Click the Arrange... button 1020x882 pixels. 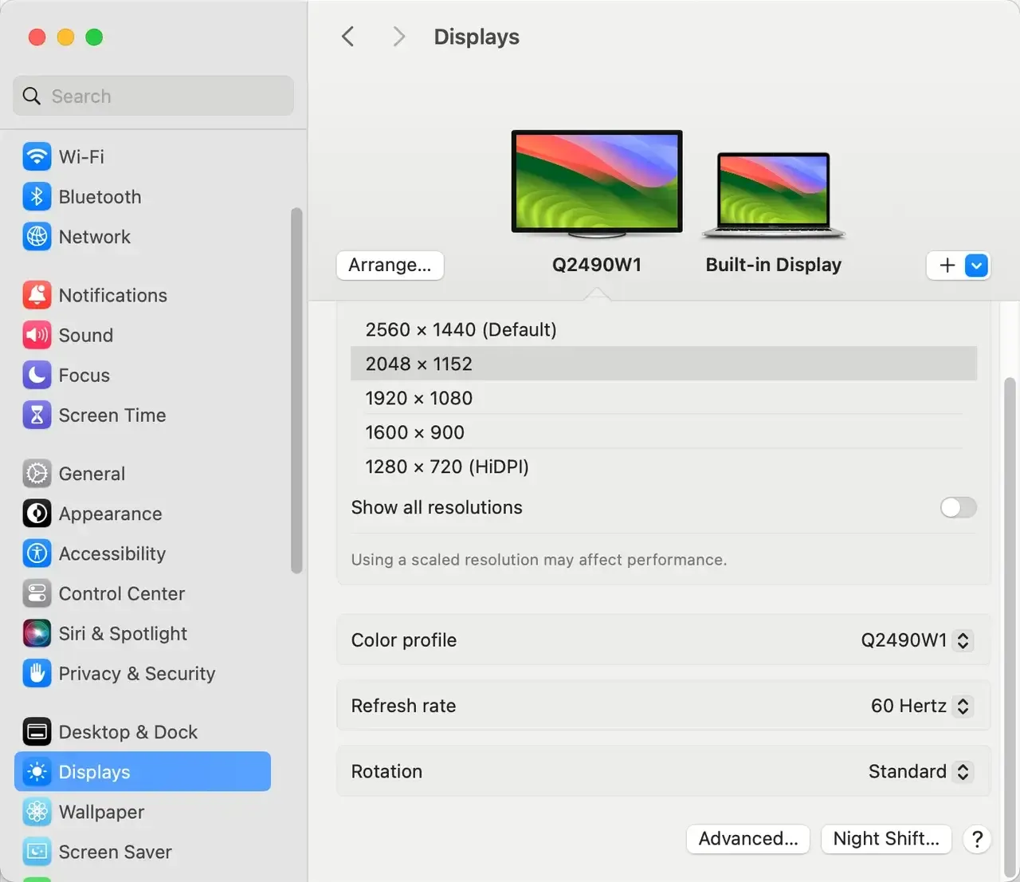[x=390, y=266]
